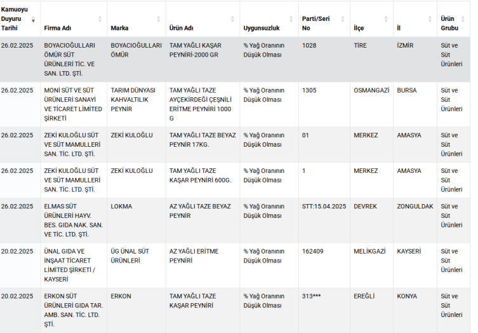Click sort arrow icon in Parti/Seri No column
The width and height of the screenshot is (478, 333).
343,19
